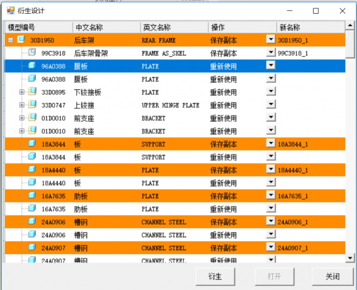Open the 操作 dropdown for 后车架骨架 row

271,53
